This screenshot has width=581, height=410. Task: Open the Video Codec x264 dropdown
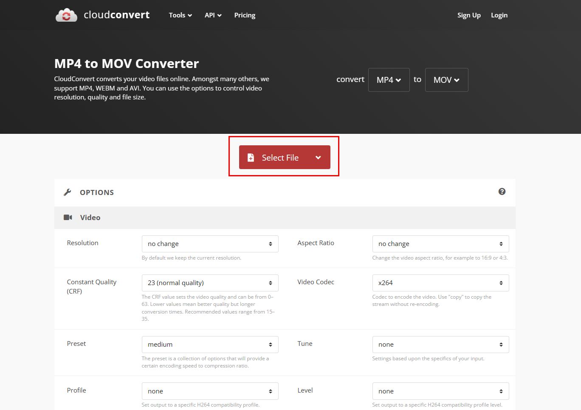pyautogui.click(x=440, y=283)
